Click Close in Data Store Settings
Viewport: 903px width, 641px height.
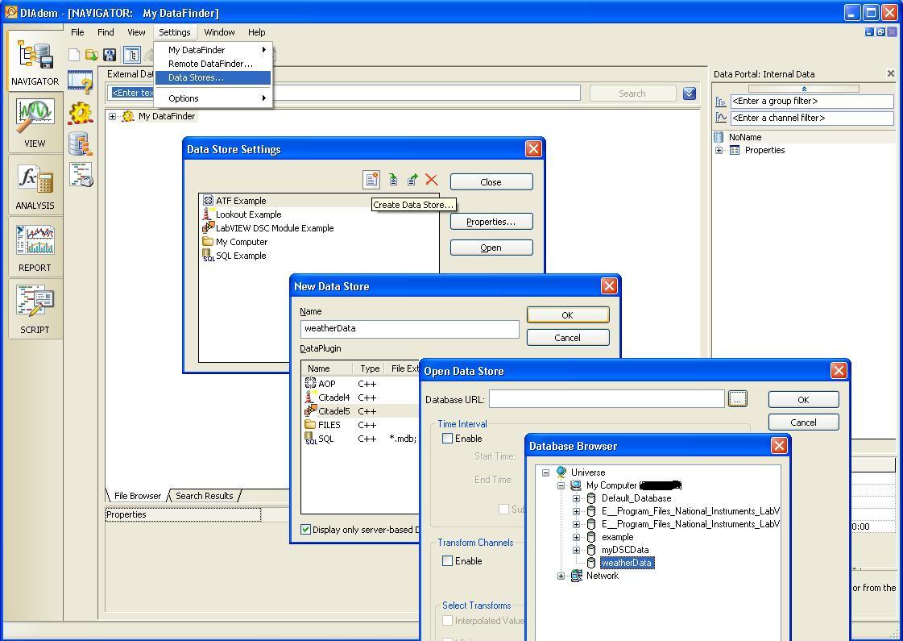(x=491, y=182)
